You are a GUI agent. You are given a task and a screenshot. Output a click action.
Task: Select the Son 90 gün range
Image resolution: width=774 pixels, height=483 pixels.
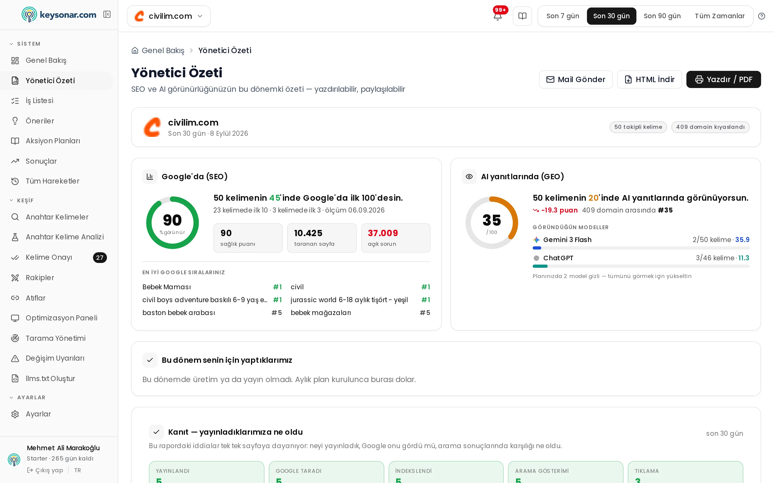point(662,16)
